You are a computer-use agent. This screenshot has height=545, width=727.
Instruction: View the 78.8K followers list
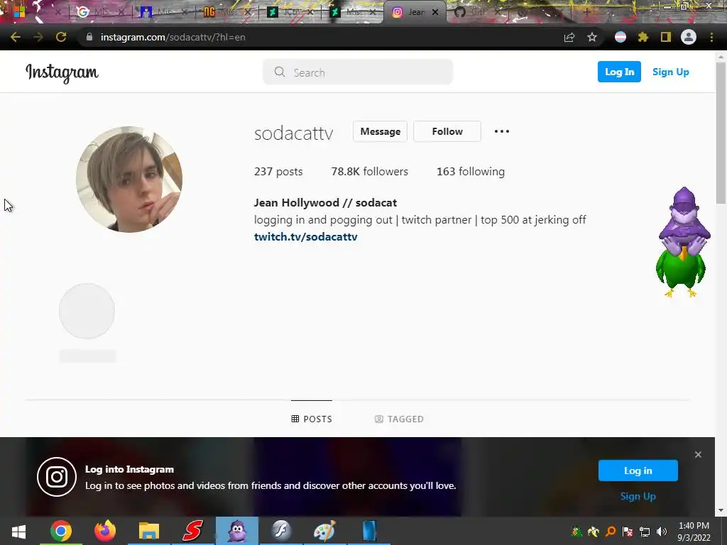(x=369, y=172)
